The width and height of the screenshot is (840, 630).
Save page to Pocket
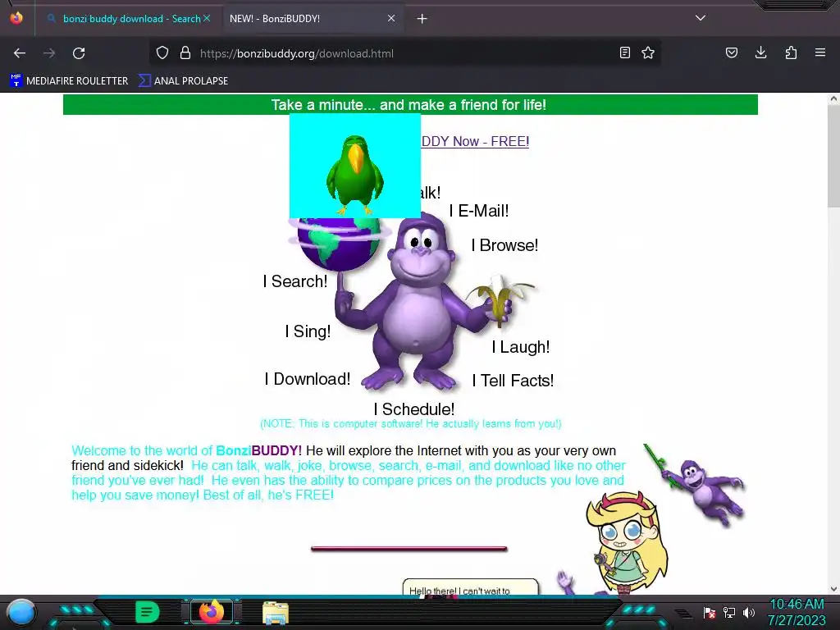click(x=731, y=52)
